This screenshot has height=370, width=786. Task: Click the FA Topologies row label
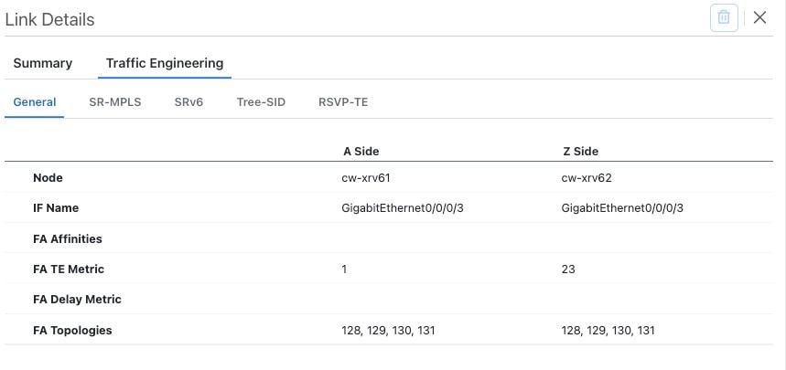(72, 330)
